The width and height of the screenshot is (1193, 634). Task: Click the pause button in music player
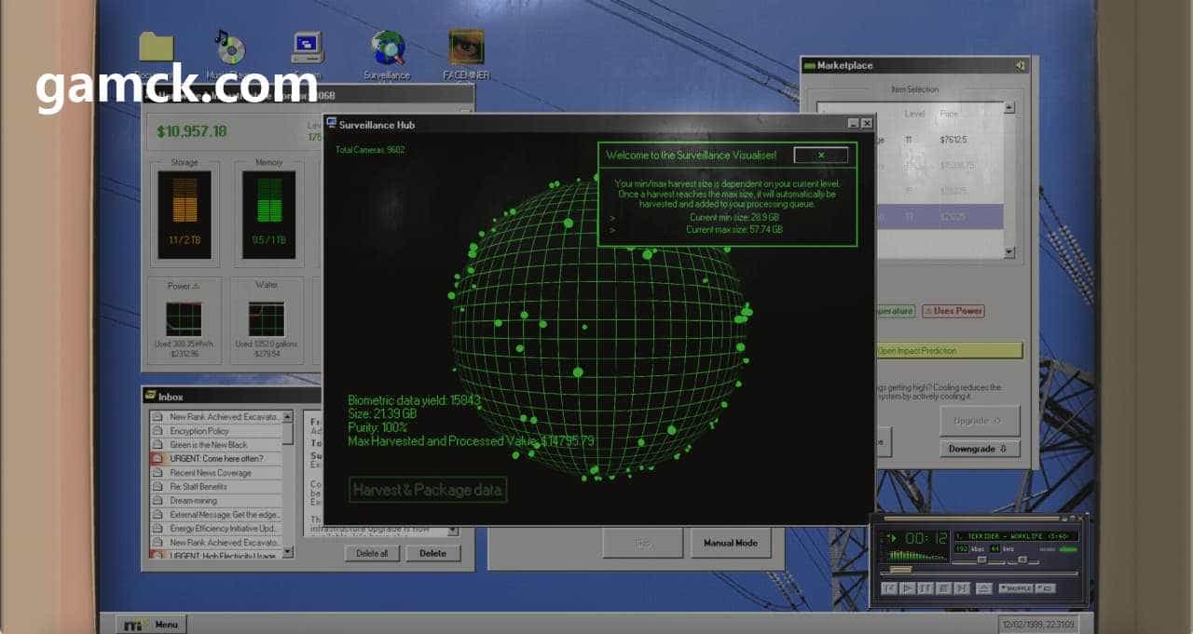tap(926, 588)
